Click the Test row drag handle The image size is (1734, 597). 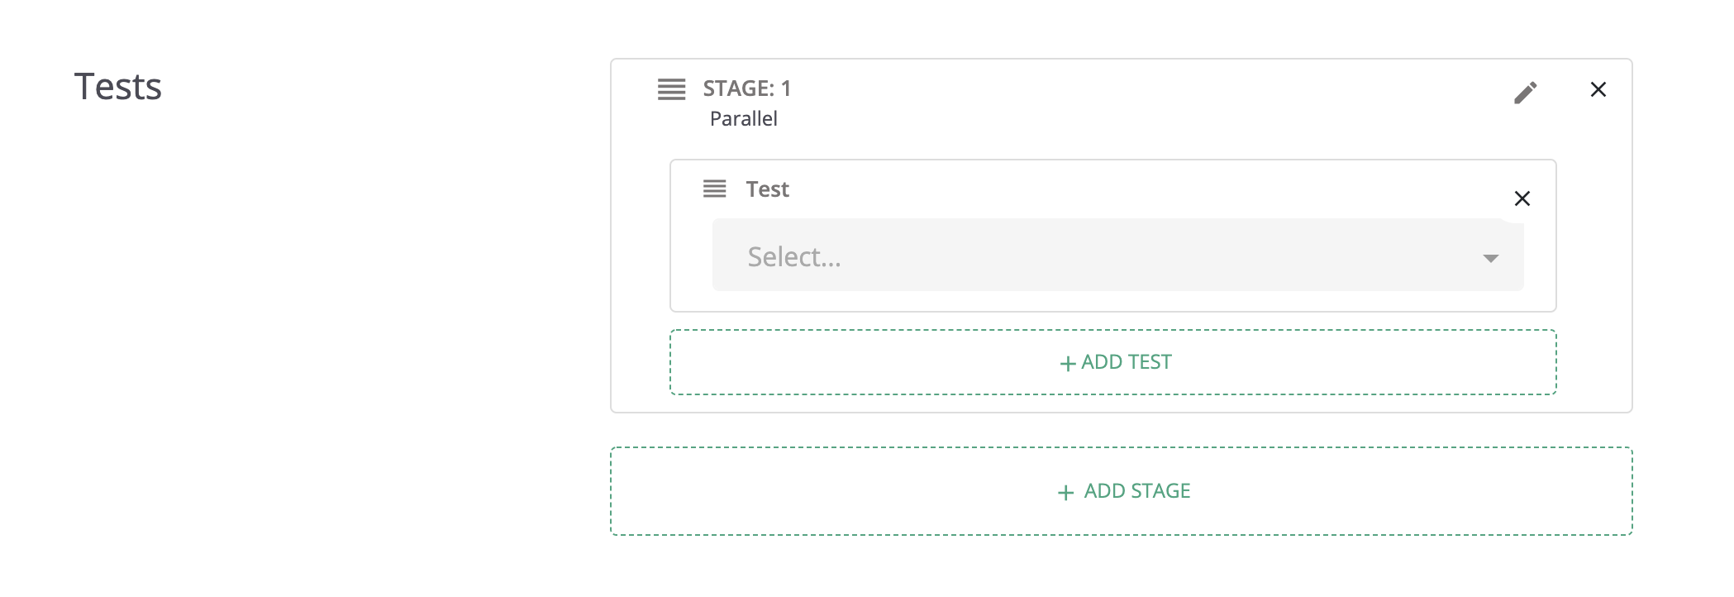click(x=714, y=189)
